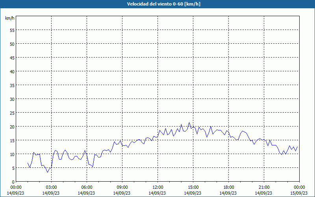Click the y-axis value 5

point(13,168)
